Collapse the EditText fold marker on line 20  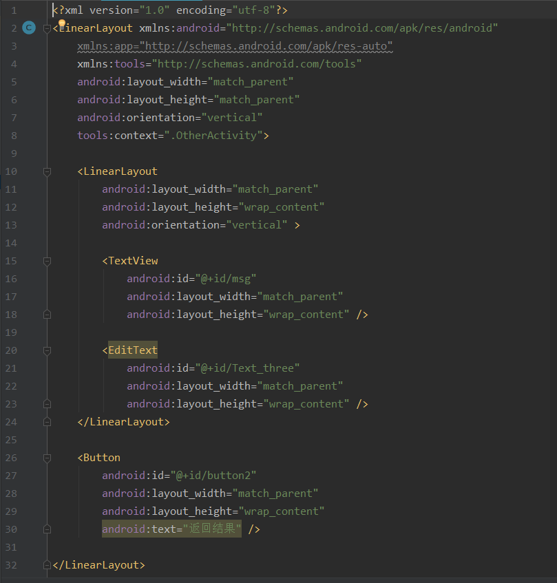point(47,350)
